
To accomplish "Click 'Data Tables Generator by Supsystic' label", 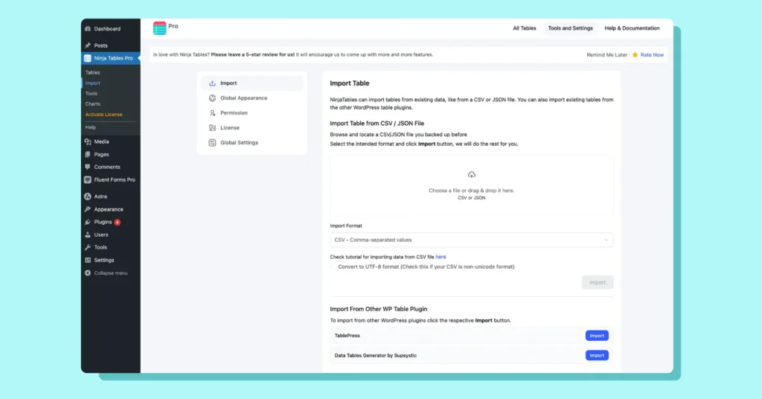I will [x=375, y=356].
